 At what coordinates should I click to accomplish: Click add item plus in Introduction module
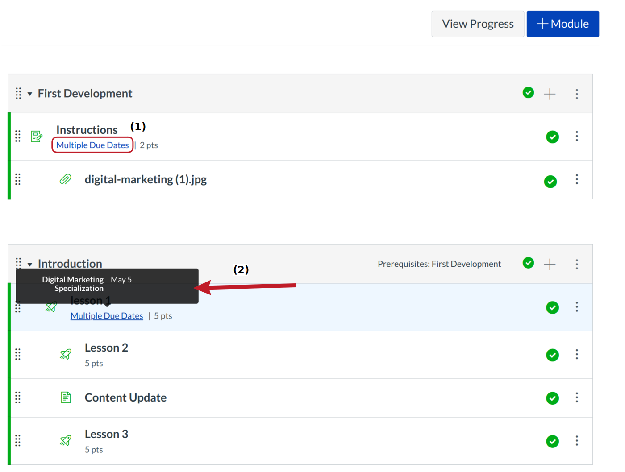(x=550, y=264)
